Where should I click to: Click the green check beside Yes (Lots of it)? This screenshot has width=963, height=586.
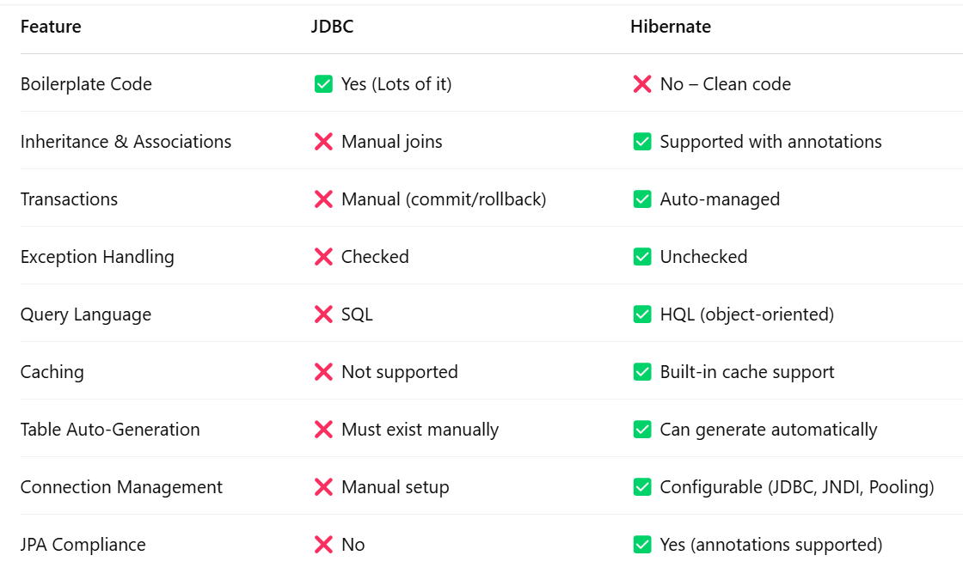[x=323, y=84]
